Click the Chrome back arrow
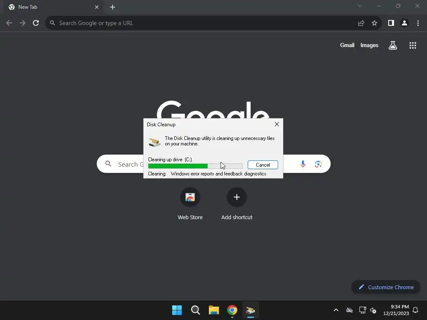 coord(9,23)
